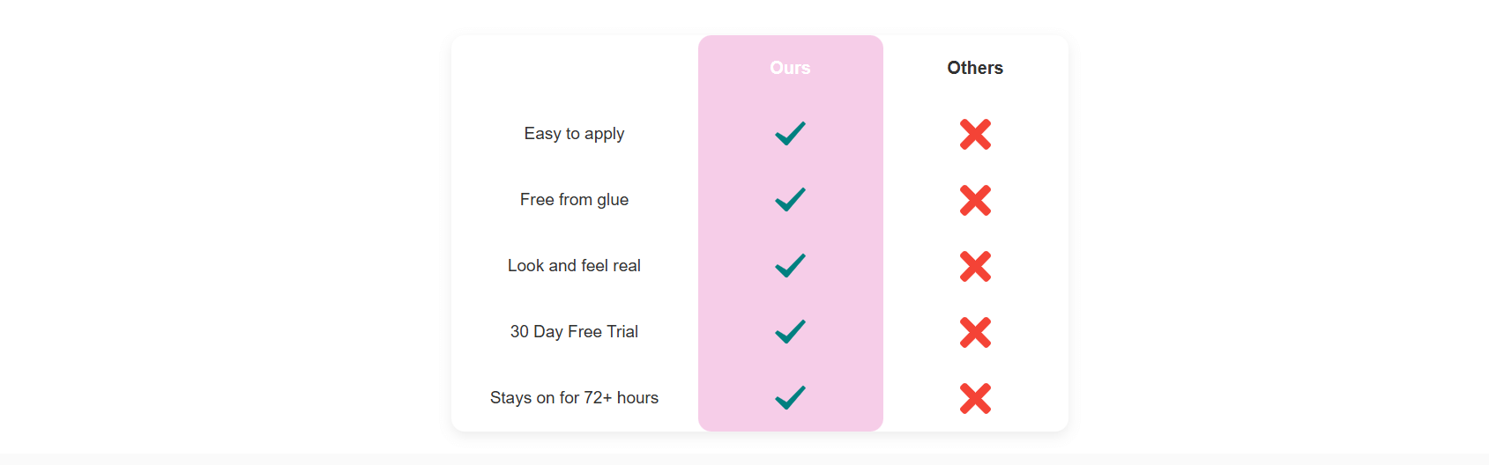Select the Free from glue text
Screen dimensions: 1489x465
point(574,200)
